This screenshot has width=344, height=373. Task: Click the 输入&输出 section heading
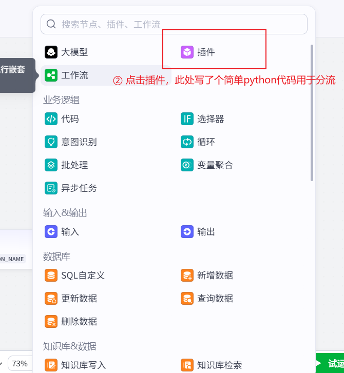pyautogui.click(x=65, y=213)
